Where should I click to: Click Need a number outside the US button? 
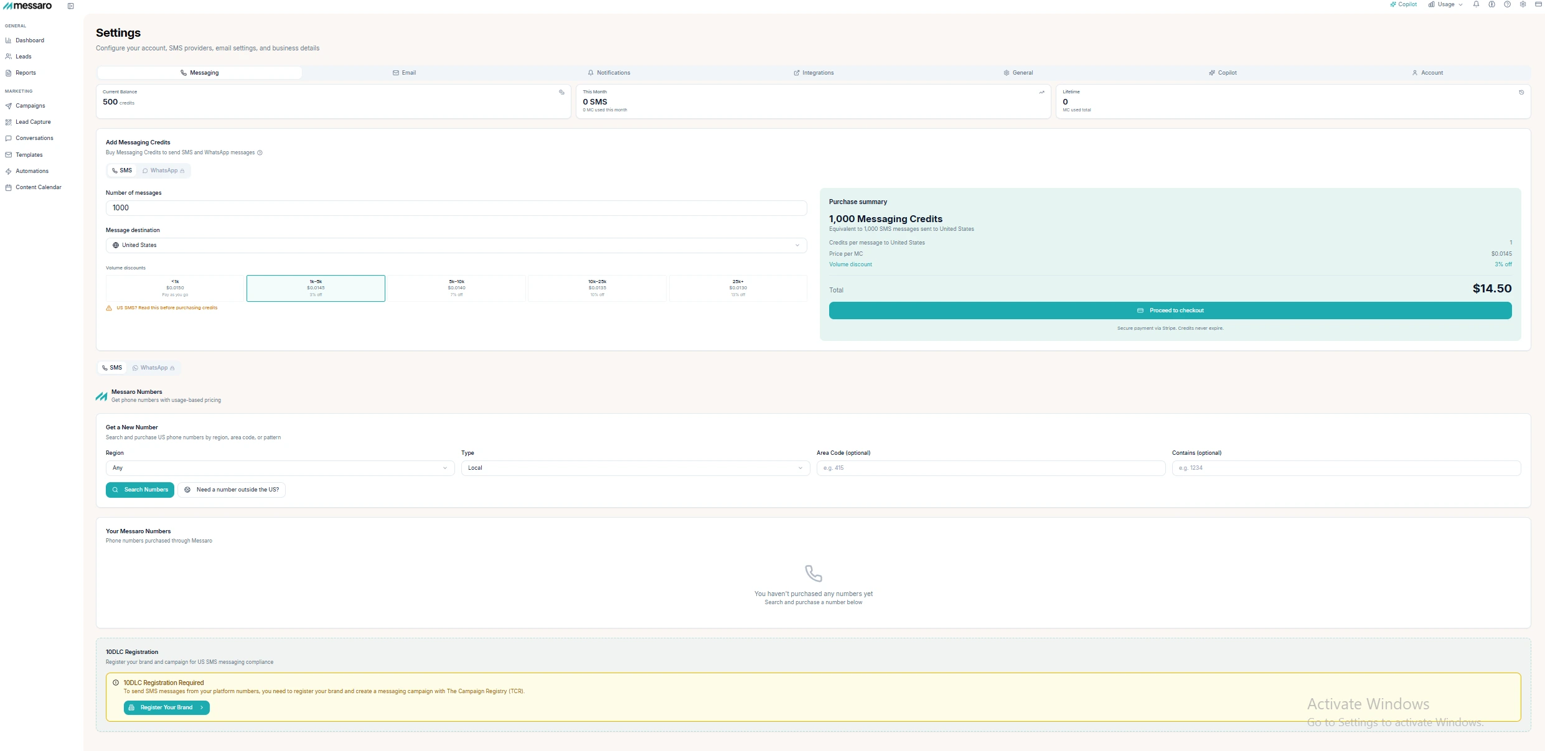232,490
